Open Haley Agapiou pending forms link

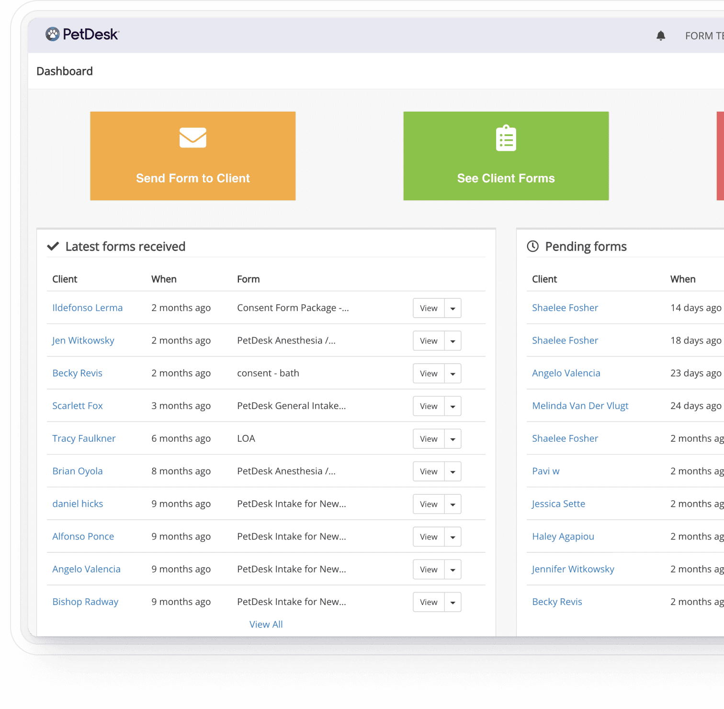pyautogui.click(x=563, y=537)
